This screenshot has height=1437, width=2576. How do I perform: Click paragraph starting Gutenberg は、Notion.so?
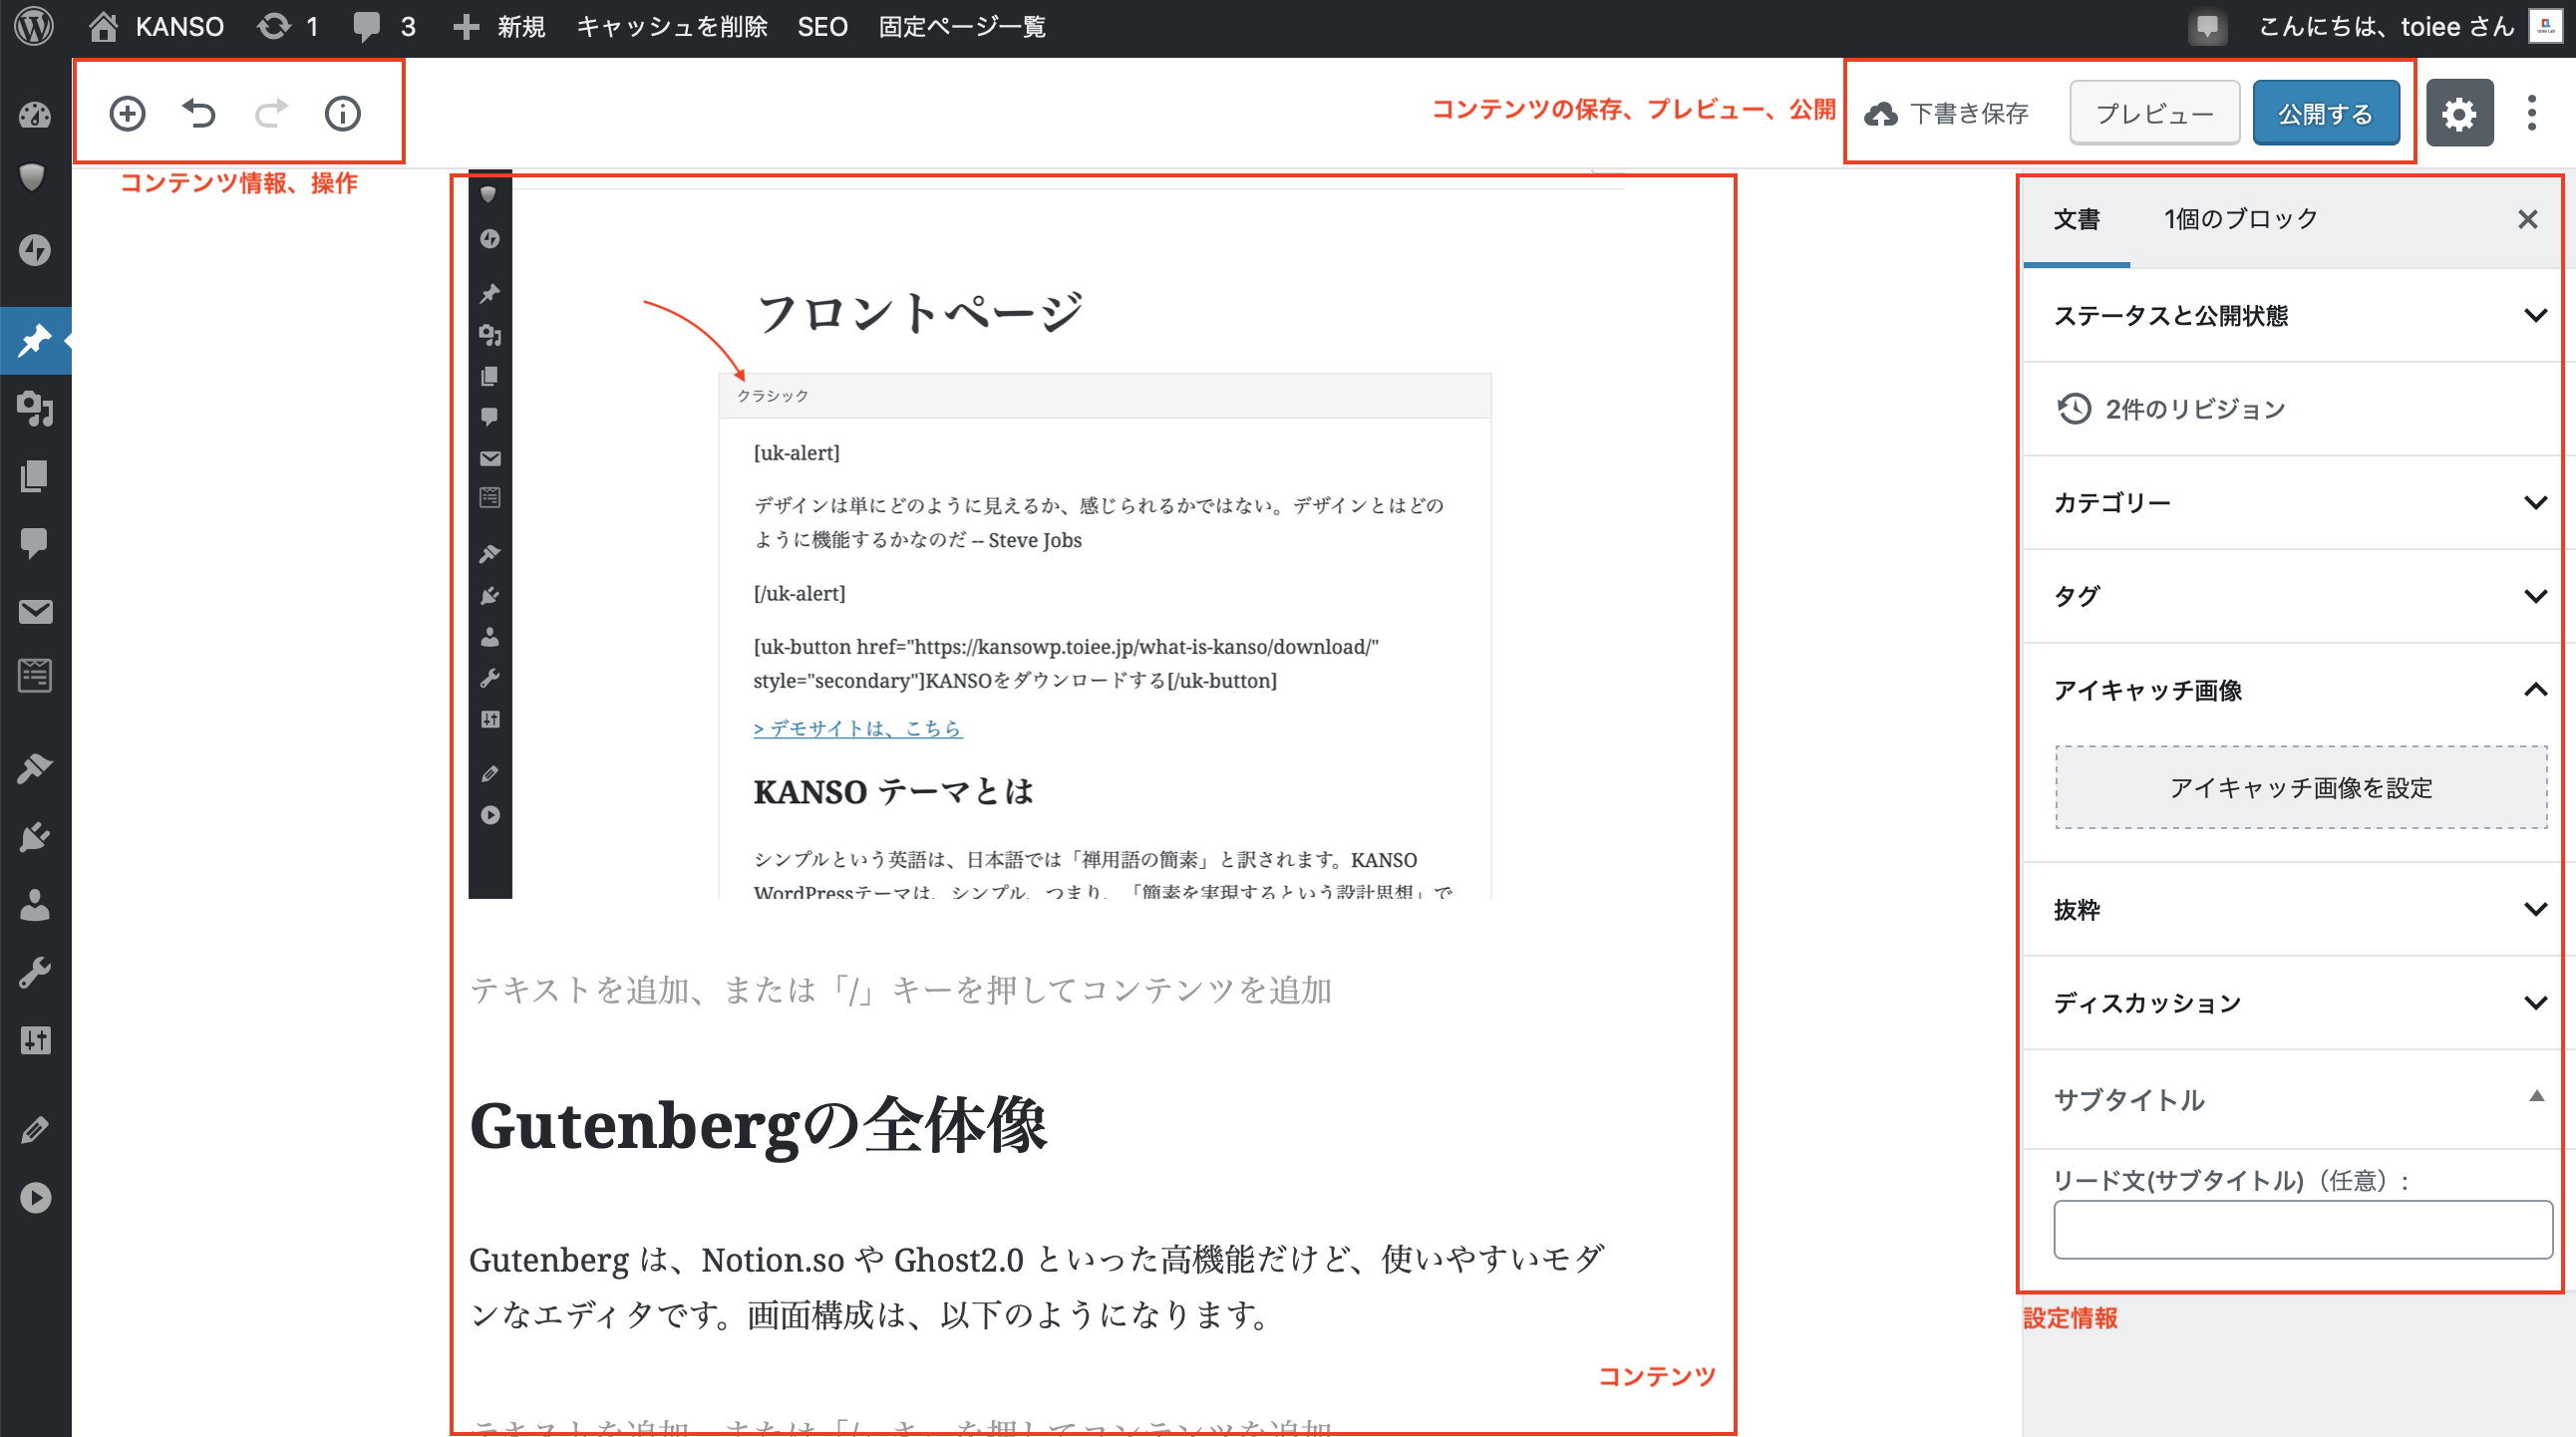[1038, 1288]
